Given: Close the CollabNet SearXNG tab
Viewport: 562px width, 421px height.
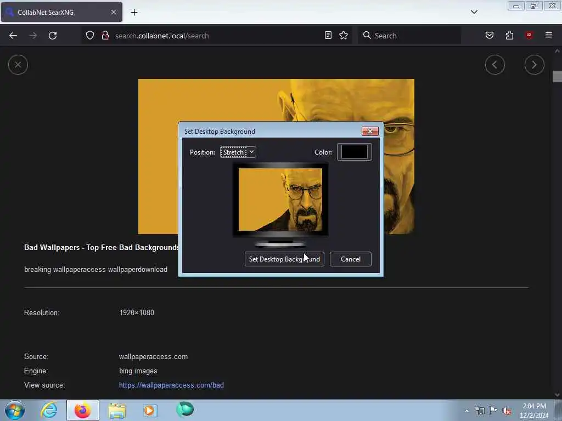Looking at the screenshot, I should click(114, 12).
